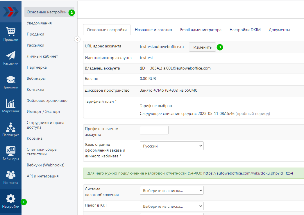
Task: Expand the page language dropdown showing Русский
Action: point(171,146)
